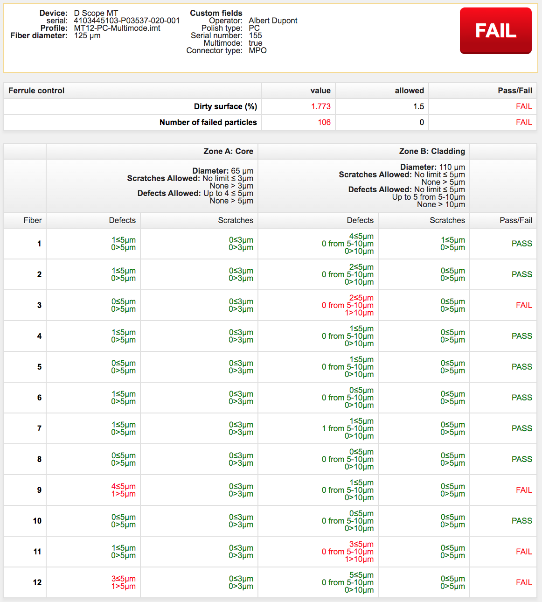The image size is (542, 602).
Task: Click the FAIL status for Dirty surface
Action: 524,106
